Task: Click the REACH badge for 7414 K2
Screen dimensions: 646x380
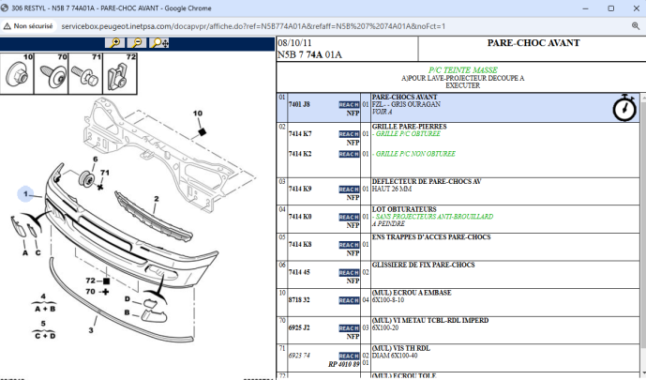Action: 349,154
